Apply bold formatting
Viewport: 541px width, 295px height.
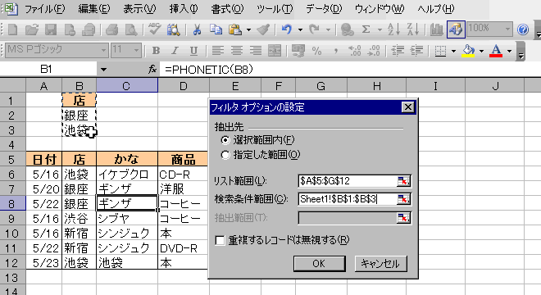(156, 51)
